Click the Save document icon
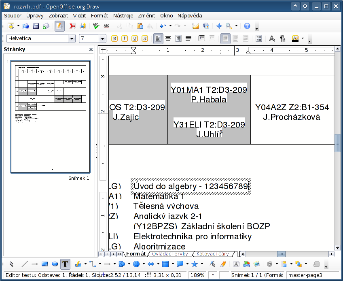The height and width of the screenshot is (281, 343). click(x=36, y=26)
